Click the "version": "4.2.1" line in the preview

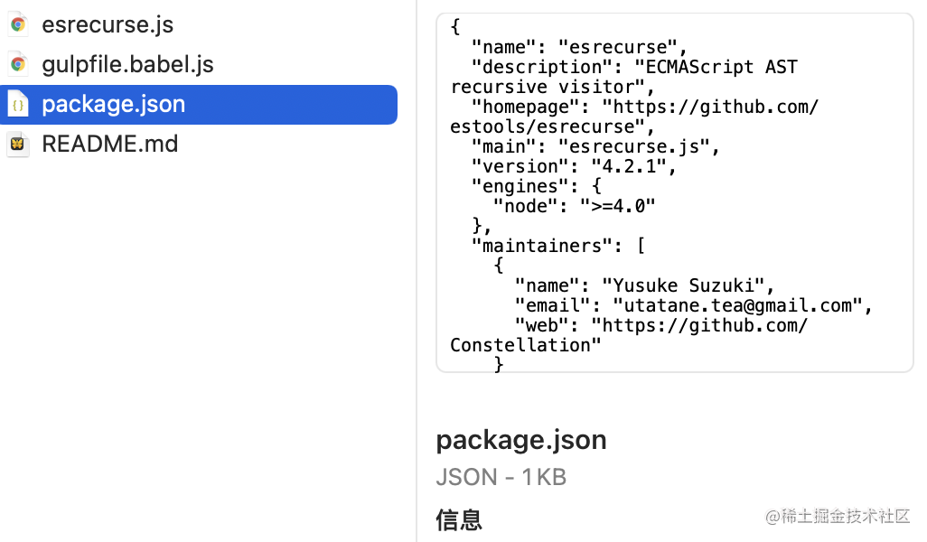[574, 166]
